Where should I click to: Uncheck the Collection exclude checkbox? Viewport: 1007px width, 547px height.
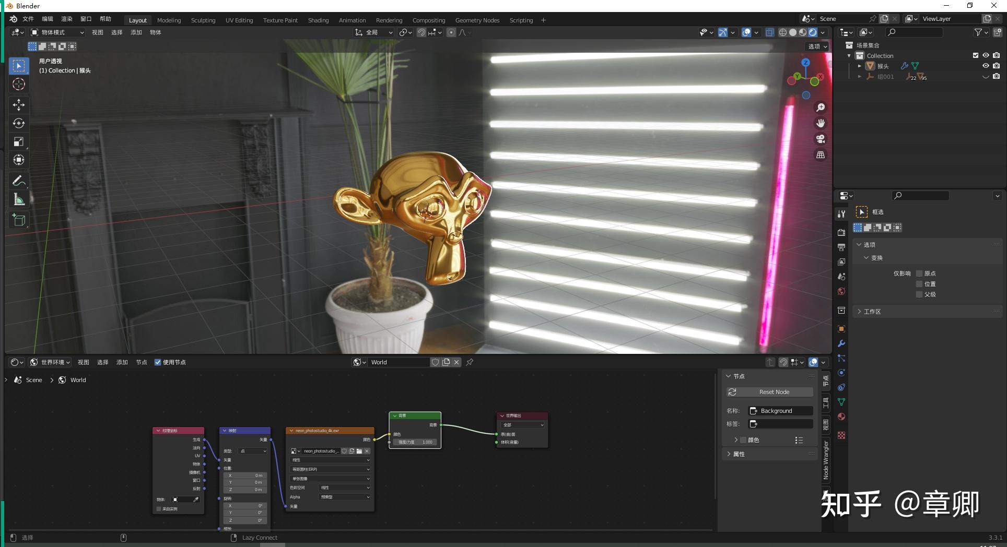975,55
